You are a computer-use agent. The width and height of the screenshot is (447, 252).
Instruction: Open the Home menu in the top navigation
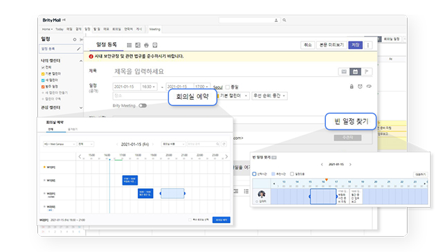tap(47, 29)
